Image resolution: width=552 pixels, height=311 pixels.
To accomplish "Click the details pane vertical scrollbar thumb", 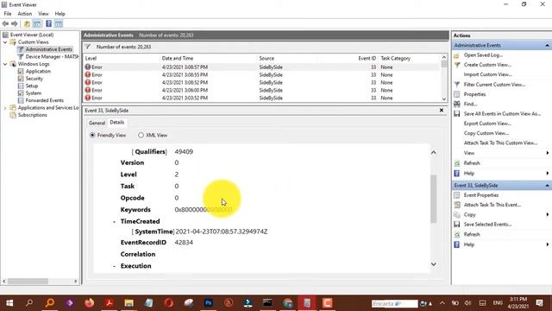I will point(433,199).
